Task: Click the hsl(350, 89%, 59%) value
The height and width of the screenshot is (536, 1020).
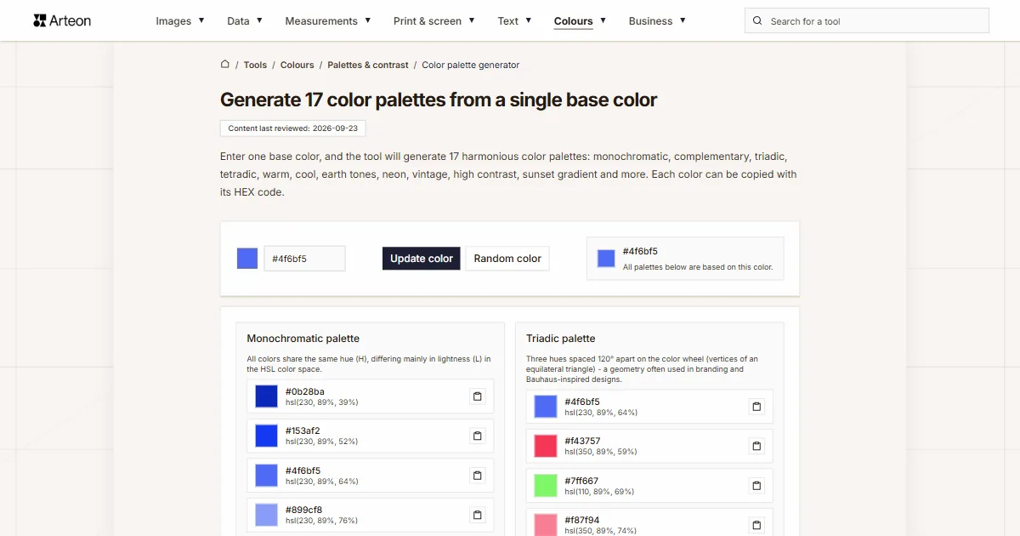Action: point(601,452)
